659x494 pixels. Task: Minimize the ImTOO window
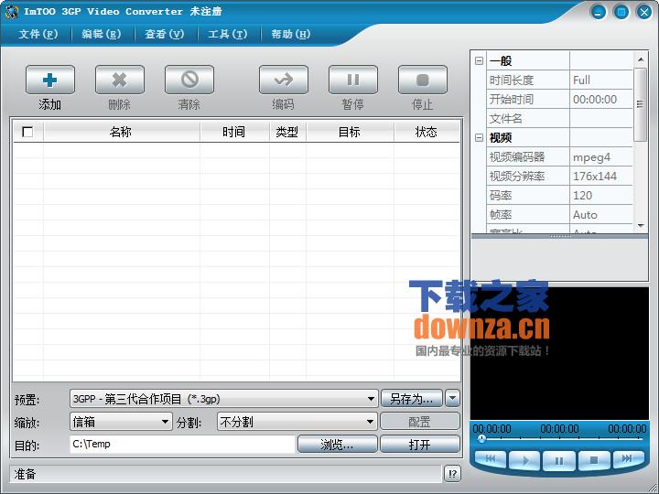pos(598,12)
